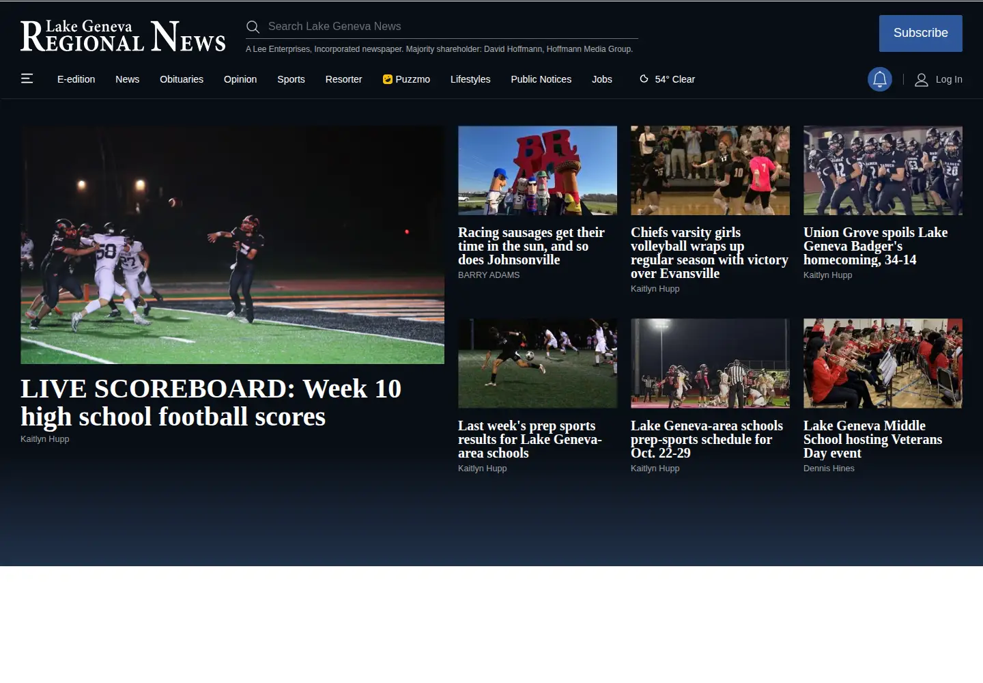
Task: Click the BARRY ADAMS byline
Action: (x=489, y=275)
